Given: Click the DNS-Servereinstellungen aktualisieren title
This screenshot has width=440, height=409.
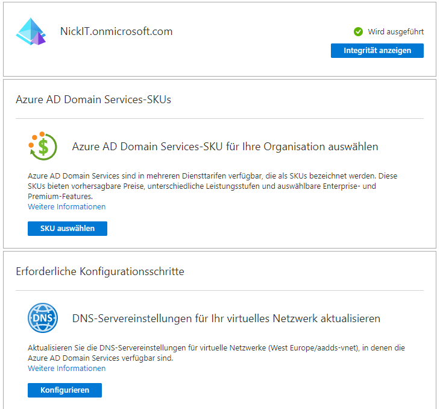Looking at the screenshot, I should tap(226, 318).
